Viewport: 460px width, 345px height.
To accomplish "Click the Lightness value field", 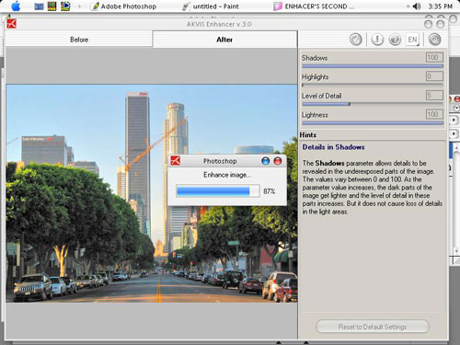I will (434, 114).
